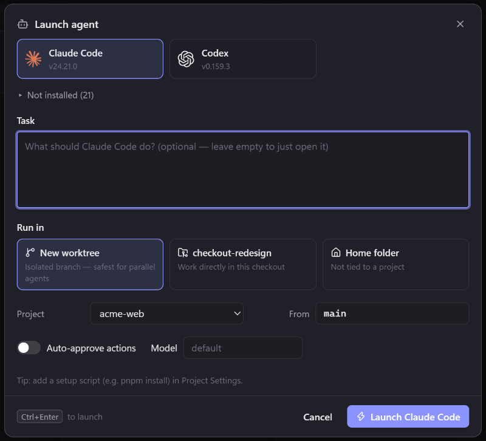Image resolution: width=486 pixels, height=441 pixels.
Task: Select the Codex agent card
Action: (x=243, y=59)
